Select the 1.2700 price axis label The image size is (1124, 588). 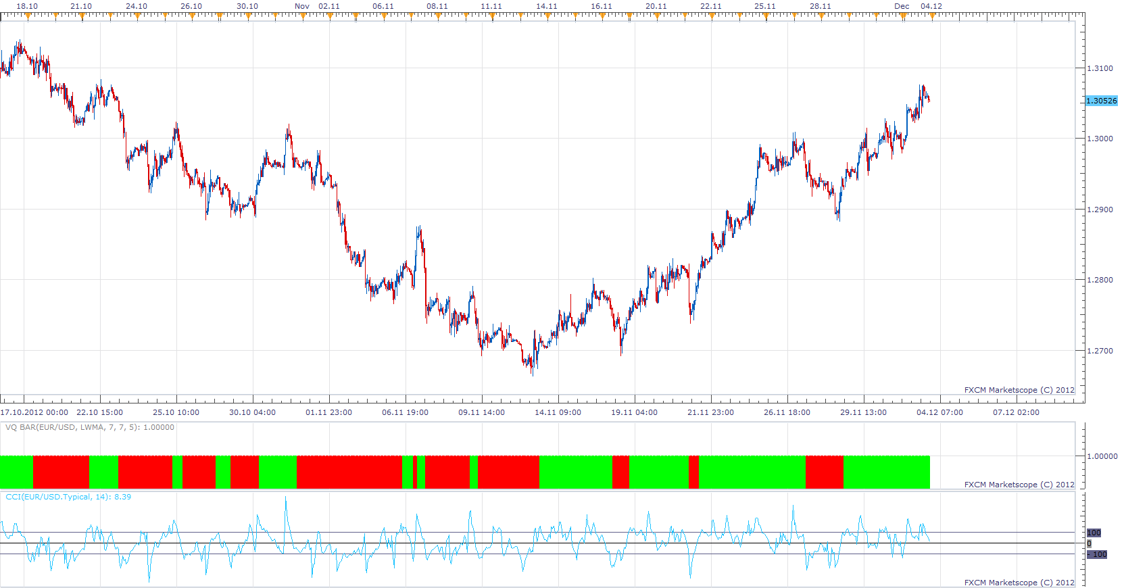tap(1100, 351)
